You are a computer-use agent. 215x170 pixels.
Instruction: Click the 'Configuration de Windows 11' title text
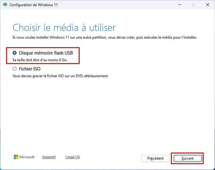point(33,5)
